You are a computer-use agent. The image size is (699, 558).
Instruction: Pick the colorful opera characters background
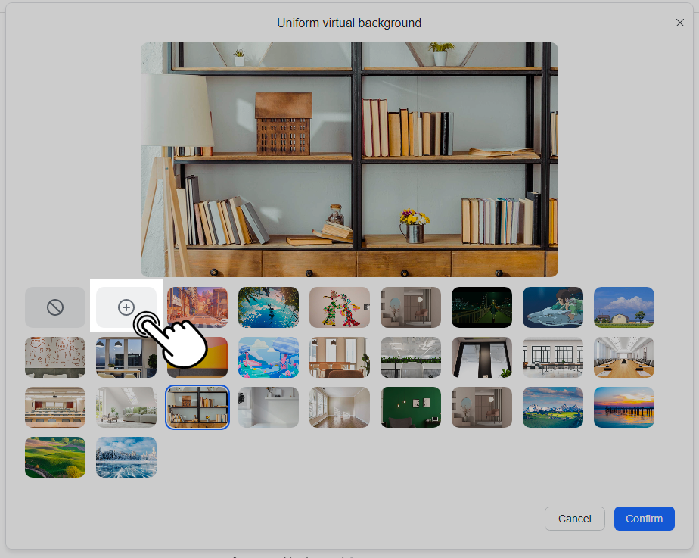click(340, 307)
